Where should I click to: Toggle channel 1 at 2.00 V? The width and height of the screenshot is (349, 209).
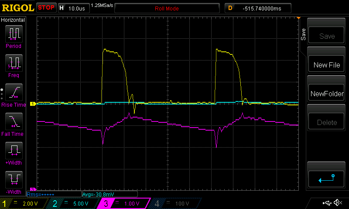coord(25,203)
